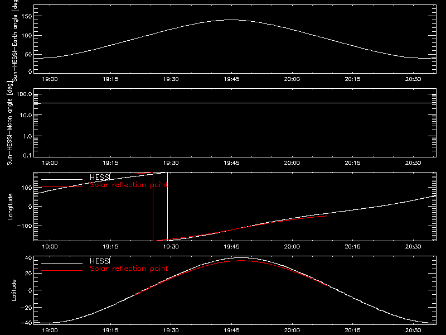446x335 pixels.
Task: Click the "150" tick on Sun-HESSI-Earth angle axis
Action: (x=26, y=16)
